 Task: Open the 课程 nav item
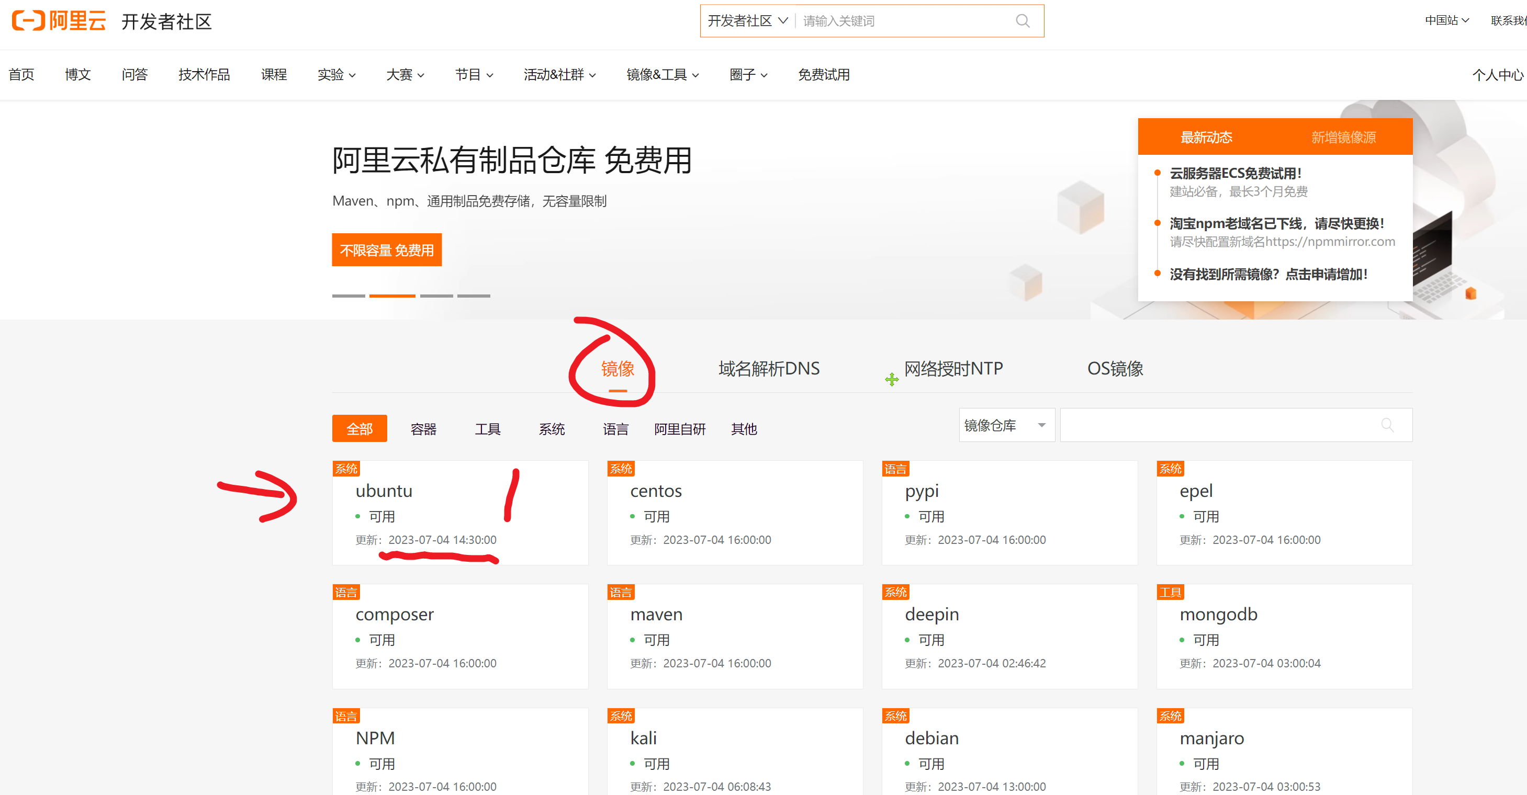(x=274, y=75)
